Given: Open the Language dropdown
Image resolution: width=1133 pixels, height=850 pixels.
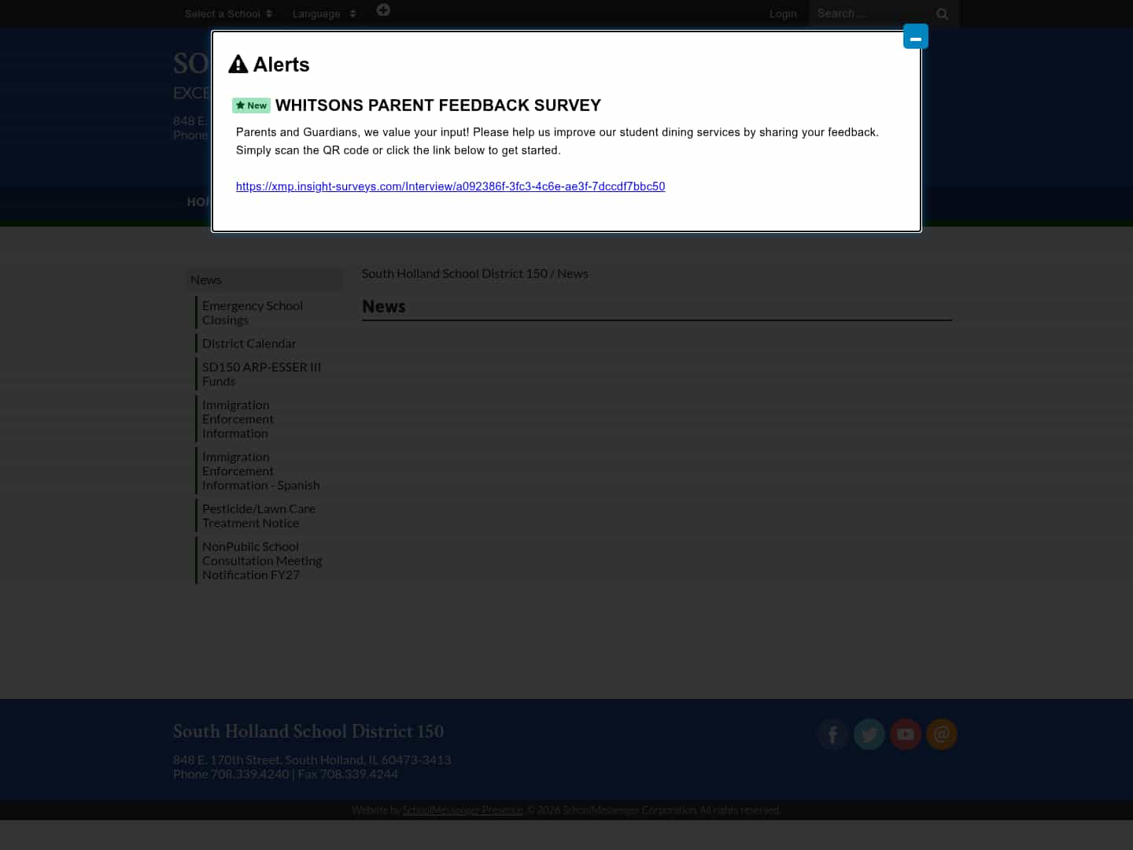Looking at the screenshot, I should (x=323, y=13).
